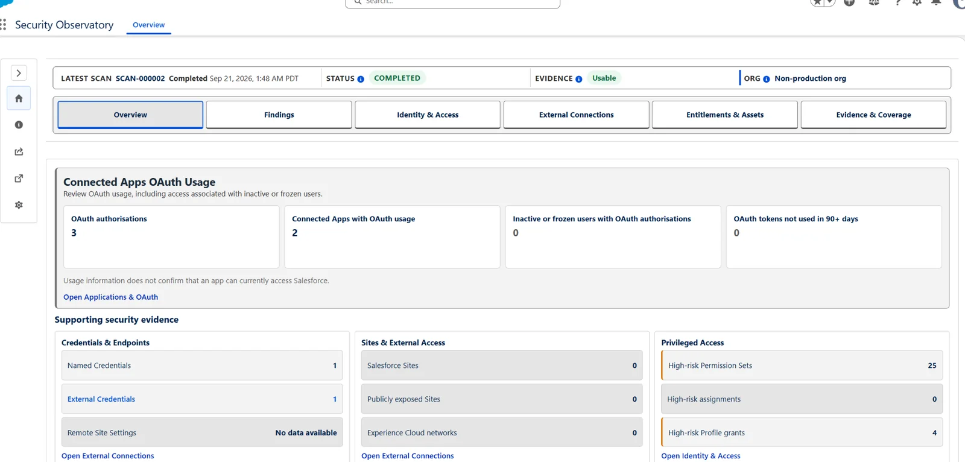Switch to the Identity & Access tab
The width and height of the screenshot is (965, 462).
[428, 115]
